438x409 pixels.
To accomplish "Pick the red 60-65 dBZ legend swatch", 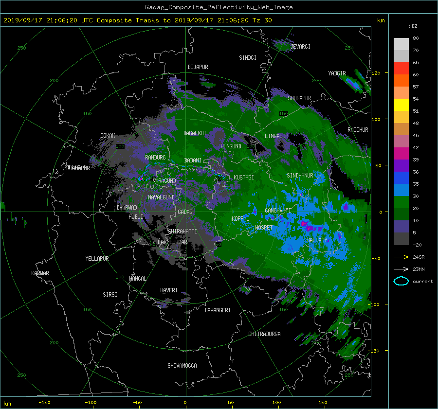I will click(401, 68).
